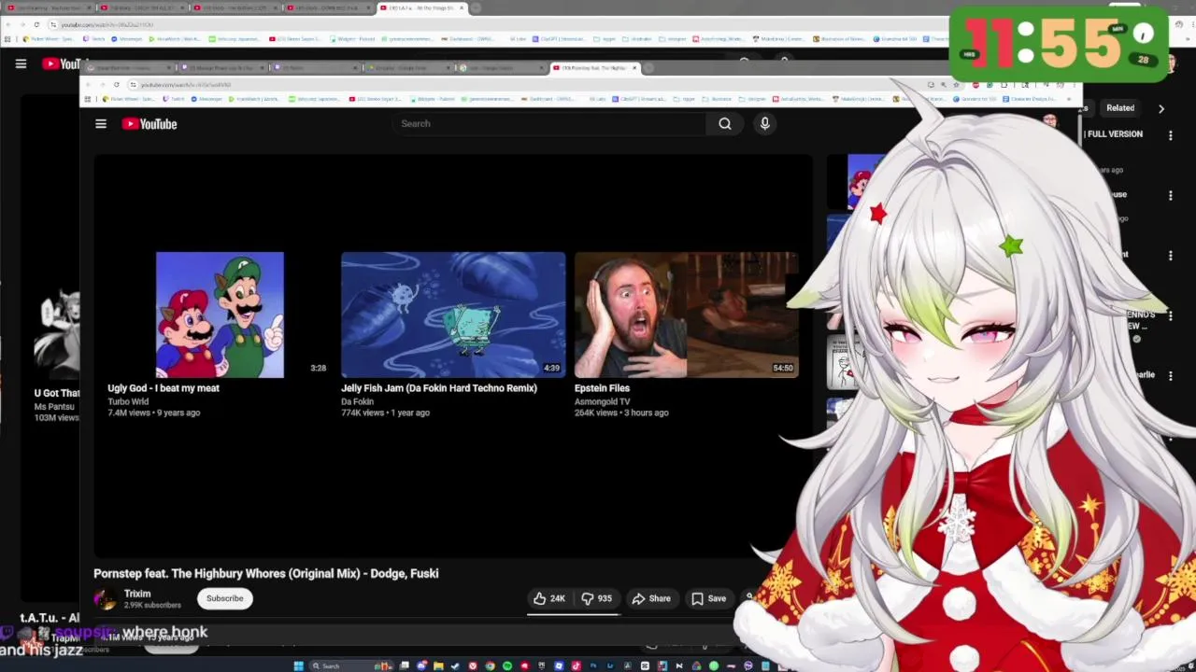
Task: Subscribe to the Trixim channel
Action: pos(224,598)
